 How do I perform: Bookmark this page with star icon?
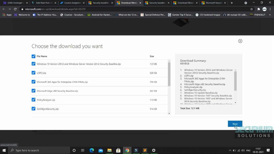tap(252, 9)
